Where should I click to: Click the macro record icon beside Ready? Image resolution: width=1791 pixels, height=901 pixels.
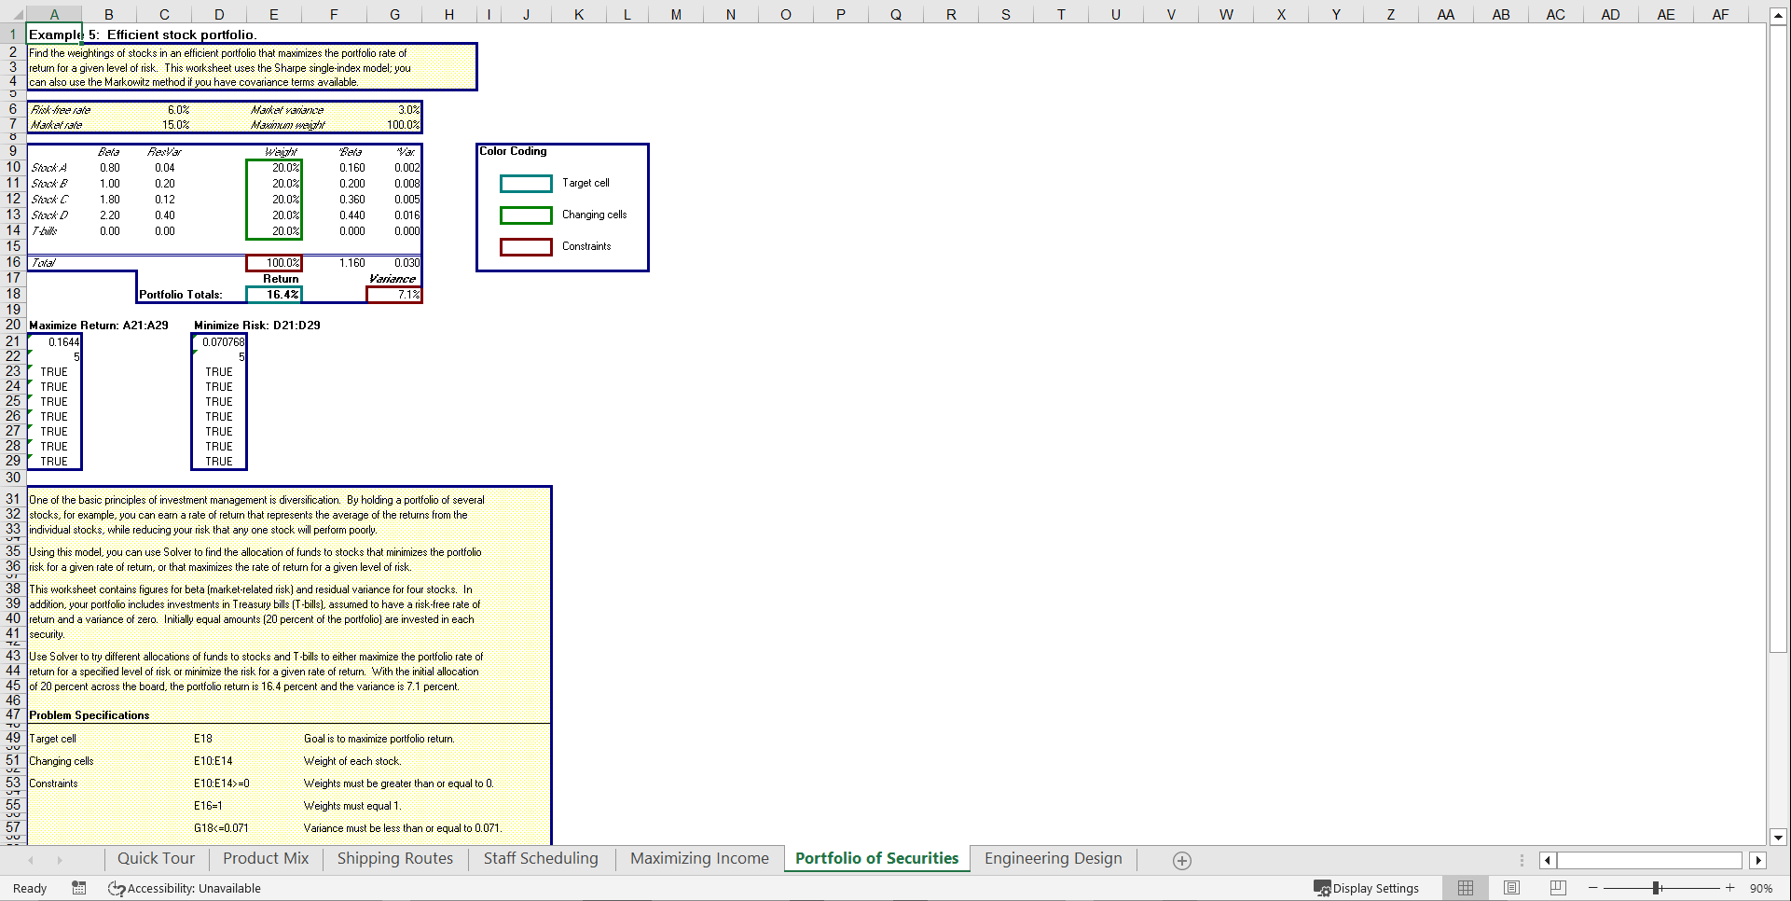click(78, 888)
